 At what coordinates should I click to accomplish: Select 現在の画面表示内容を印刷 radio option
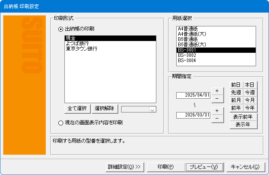point(61,122)
